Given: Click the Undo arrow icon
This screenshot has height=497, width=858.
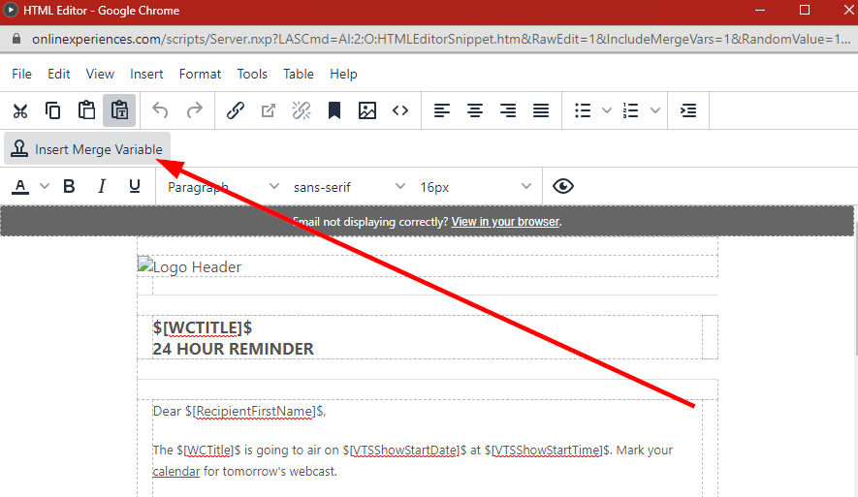Looking at the screenshot, I should 160,111.
